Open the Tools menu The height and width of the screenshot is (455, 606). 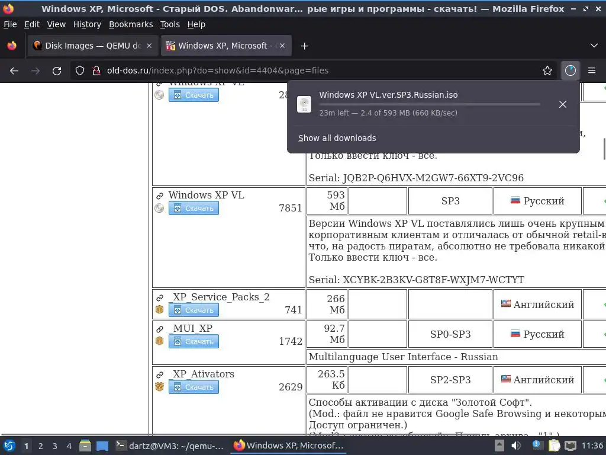(x=170, y=24)
